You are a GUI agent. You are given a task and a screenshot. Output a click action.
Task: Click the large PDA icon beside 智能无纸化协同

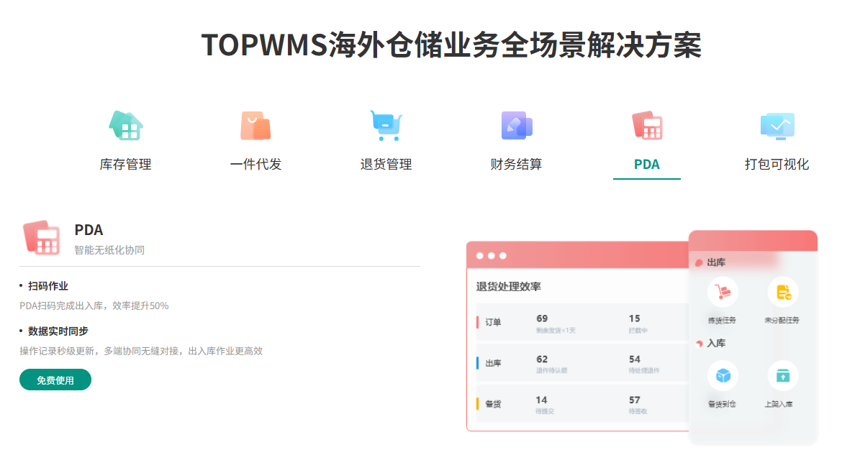coord(41,238)
